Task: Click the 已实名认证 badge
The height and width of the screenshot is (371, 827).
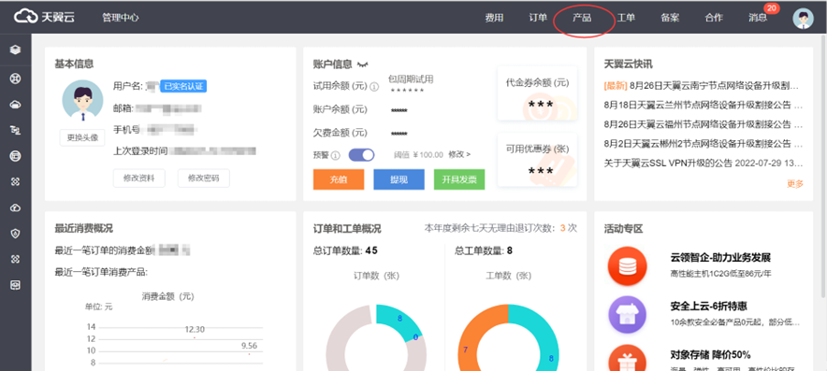Action: pyautogui.click(x=183, y=86)
